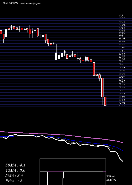Select the 12MA : 3.6 label
This screenshot has height=185, width=132.
click(x=15, y=170)
